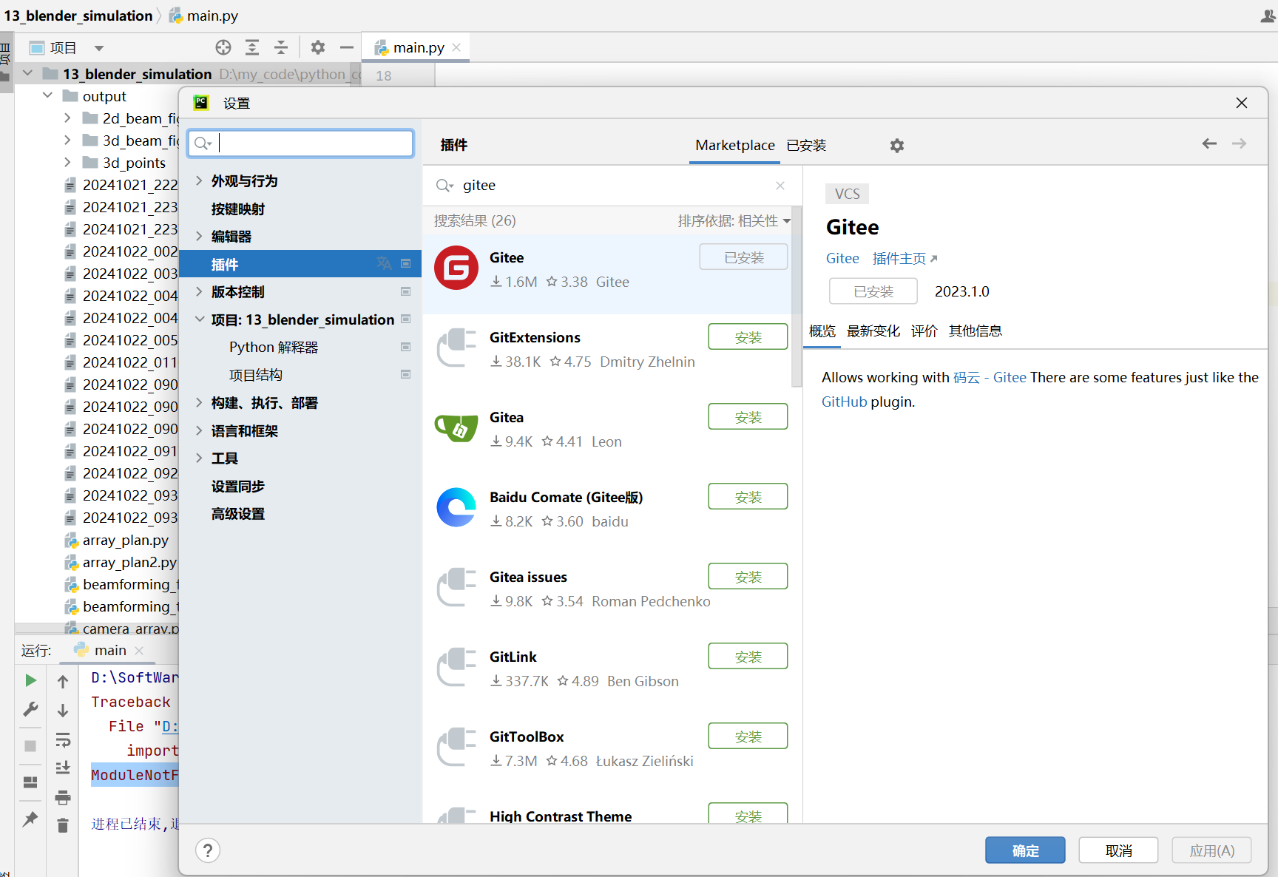Click the Gitee red G plugin logo
Image resolution: width=1278 pixels, height=877 pixels.
(x=456, y=268)
